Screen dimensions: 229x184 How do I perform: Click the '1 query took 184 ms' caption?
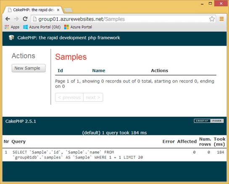pyautogui.click(x=114, y=133)
